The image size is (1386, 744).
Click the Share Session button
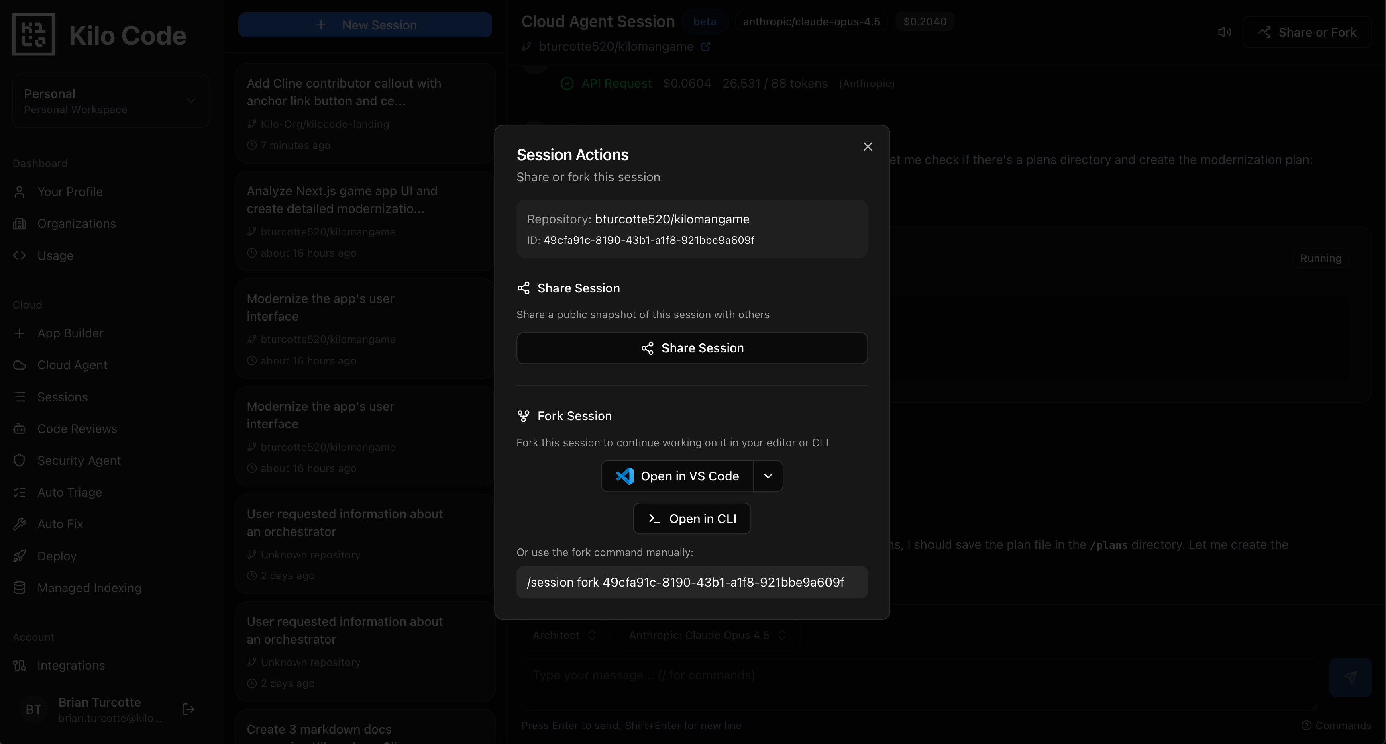pos(691,348)
